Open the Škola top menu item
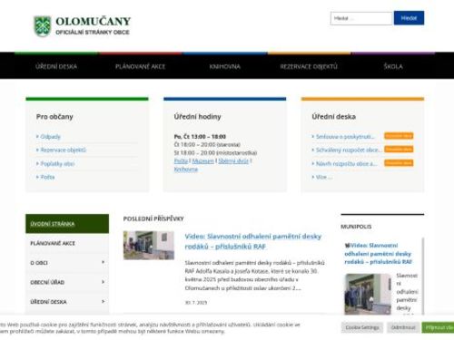 pyautogui.click(x=393, y=66)
